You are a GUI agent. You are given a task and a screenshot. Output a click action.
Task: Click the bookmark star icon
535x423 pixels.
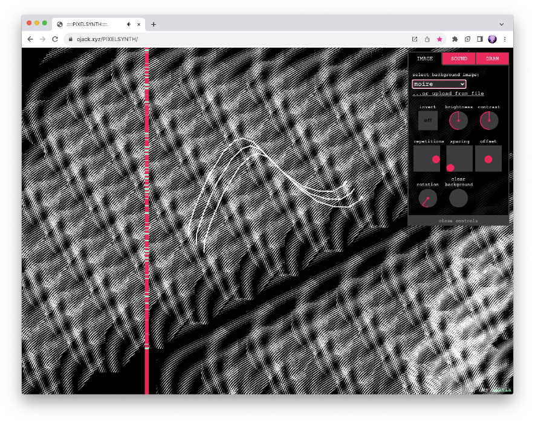click(x=439, y=39)
